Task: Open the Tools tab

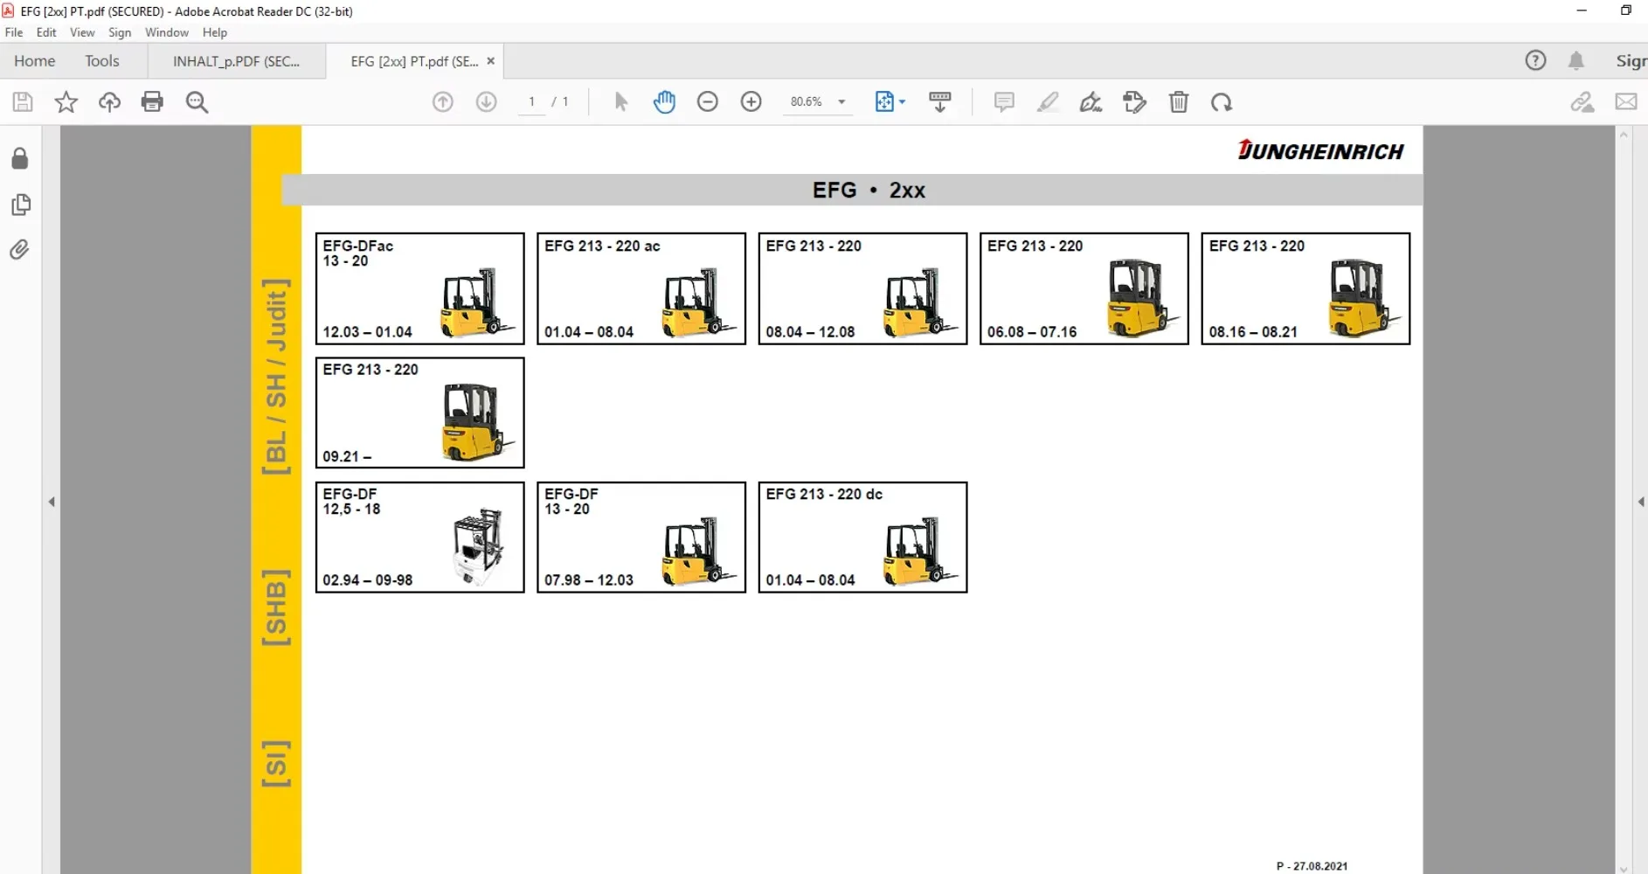Action: click(x=102, y=61)
